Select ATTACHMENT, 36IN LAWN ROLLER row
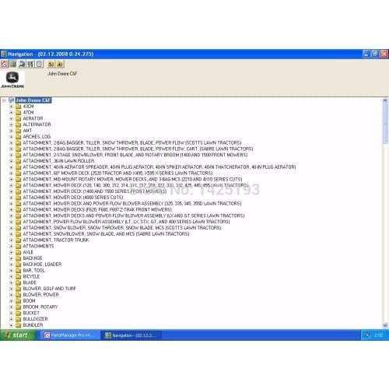389x389 pixels. (x=58, y=161)
